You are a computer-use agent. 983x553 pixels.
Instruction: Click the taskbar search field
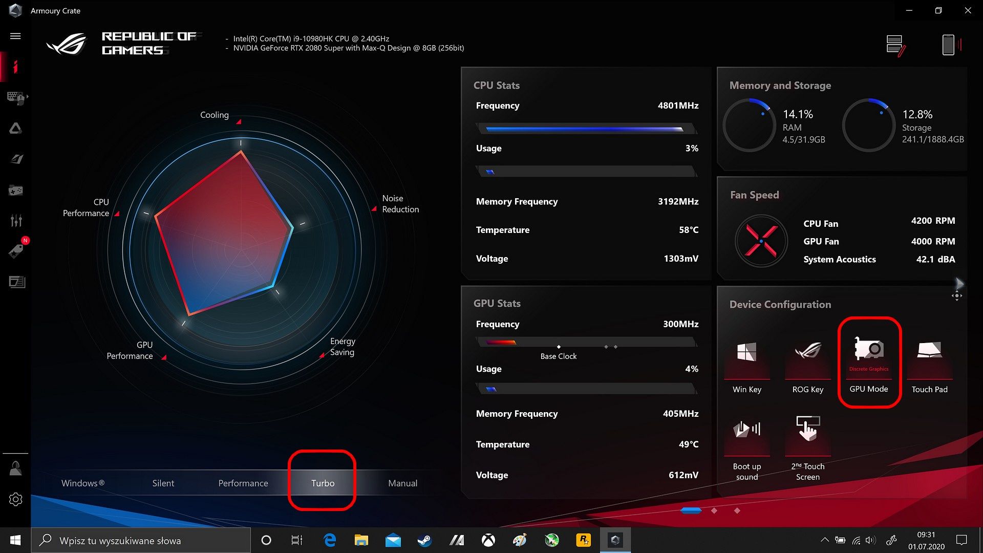(141, 540)
